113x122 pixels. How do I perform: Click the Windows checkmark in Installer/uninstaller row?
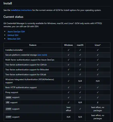(68, 50)
